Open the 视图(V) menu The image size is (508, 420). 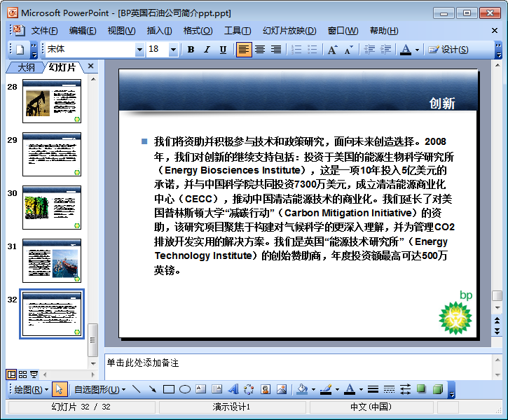coord(121,31)
